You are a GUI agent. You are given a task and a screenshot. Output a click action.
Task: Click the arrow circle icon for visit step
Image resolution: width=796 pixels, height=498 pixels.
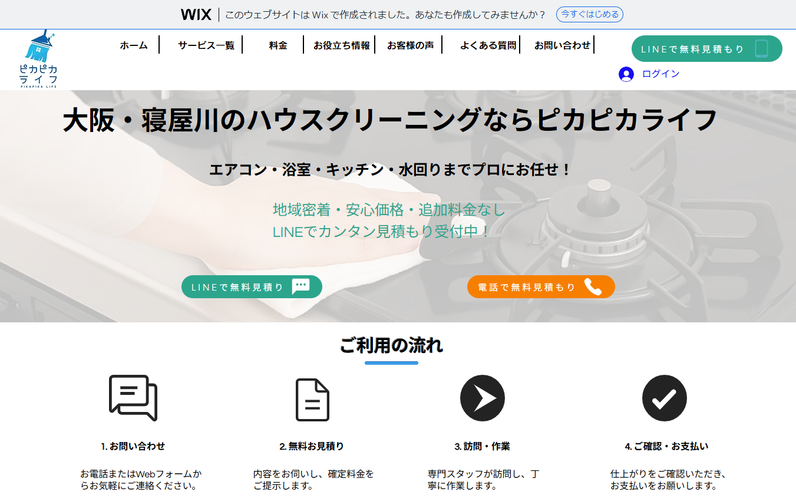482,398
